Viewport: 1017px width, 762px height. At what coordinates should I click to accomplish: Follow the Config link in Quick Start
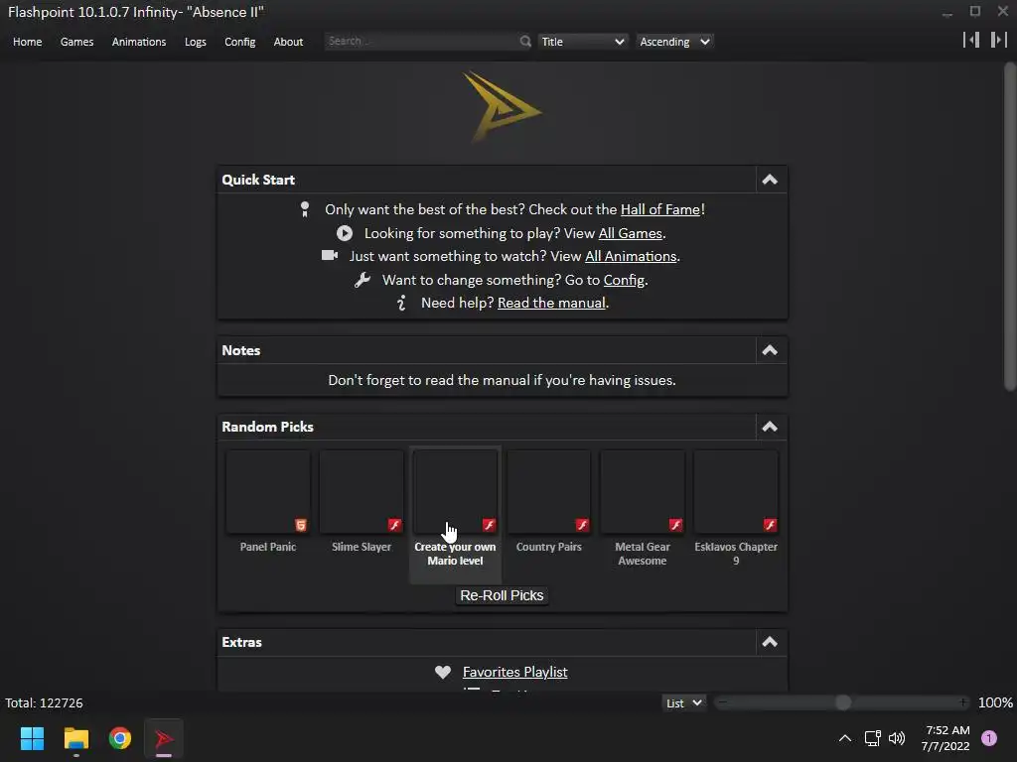click(624, 280)
